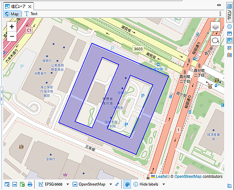Image resolution: width=234 pixels, height=190 pixels.
Task: Open the OpenStreetMap tile dropdown arrow
Action: 111,184
